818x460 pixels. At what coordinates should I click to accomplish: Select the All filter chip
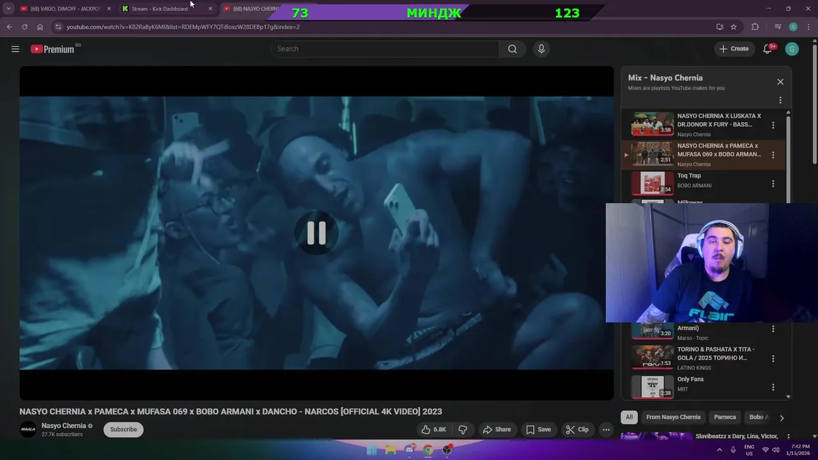[629, 417]
